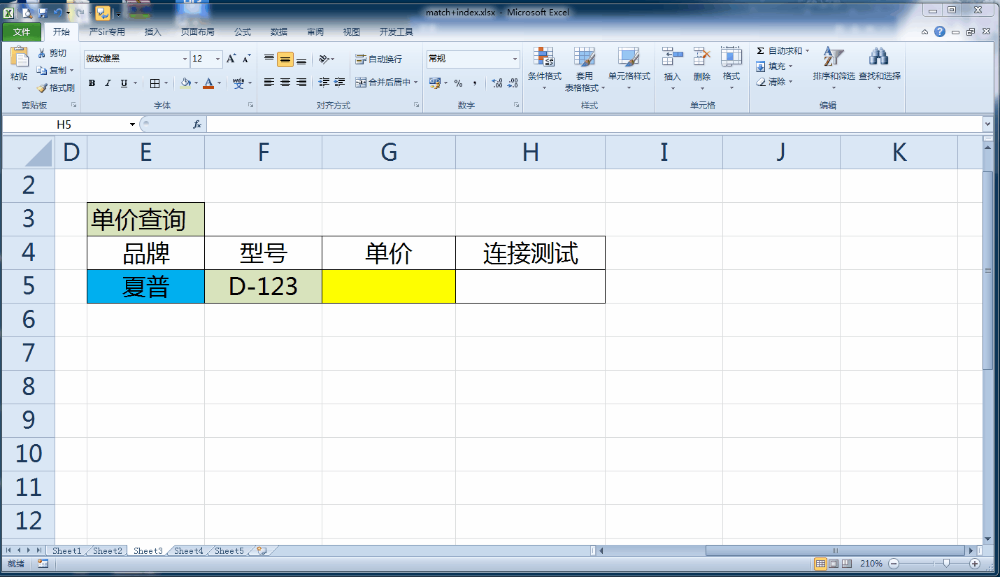Click Merge and Center (合并后居中) button
The height and width of the screenshot is (577, 1000).
[383, 83]
